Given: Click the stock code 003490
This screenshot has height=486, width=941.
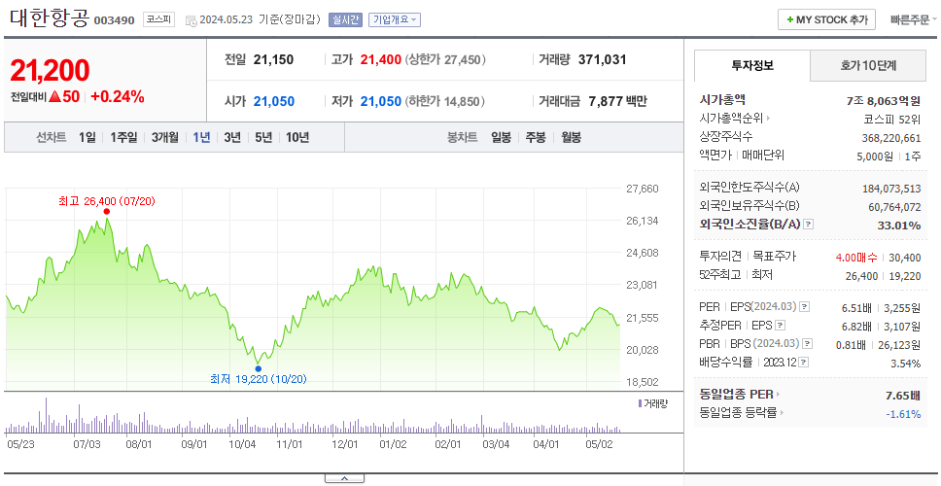Looking at the screenshot, I should coord(114,21).
